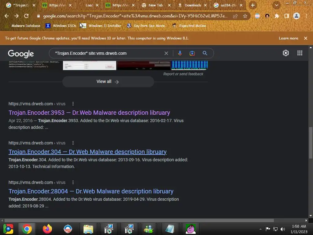Open File Explorer folder in taskbar
The height and width of the screenshot is (235, 313).
point(88,229)
